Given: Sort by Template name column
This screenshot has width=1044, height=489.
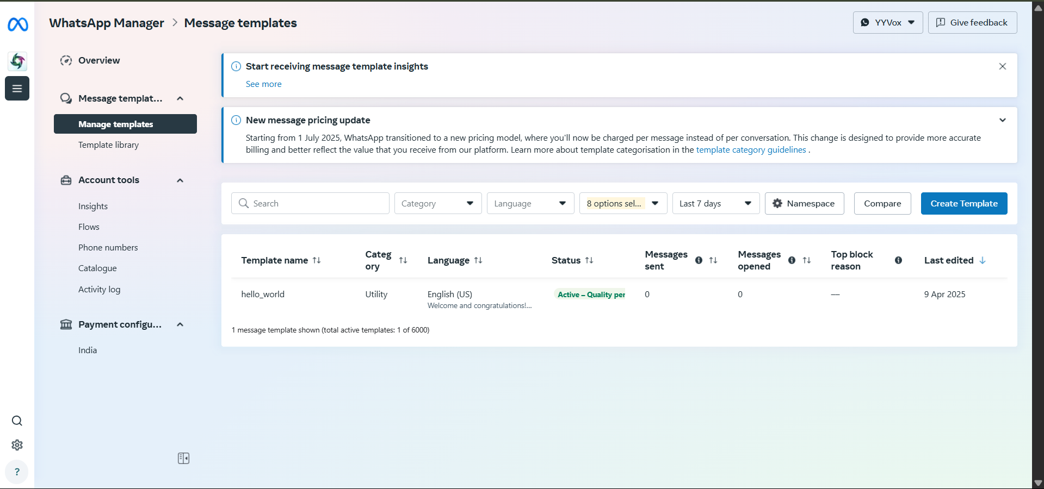Looking at the screenshot, I should coord(317,260).
